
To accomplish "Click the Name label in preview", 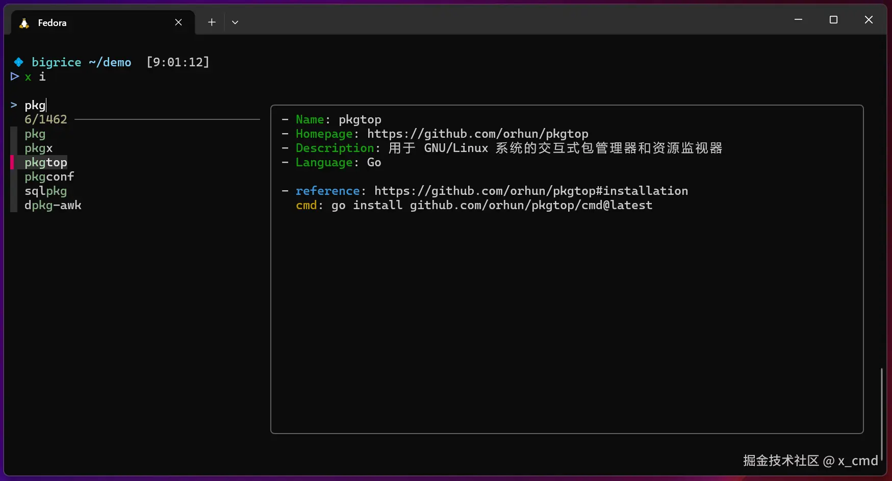I will click(x=310, y=119).
